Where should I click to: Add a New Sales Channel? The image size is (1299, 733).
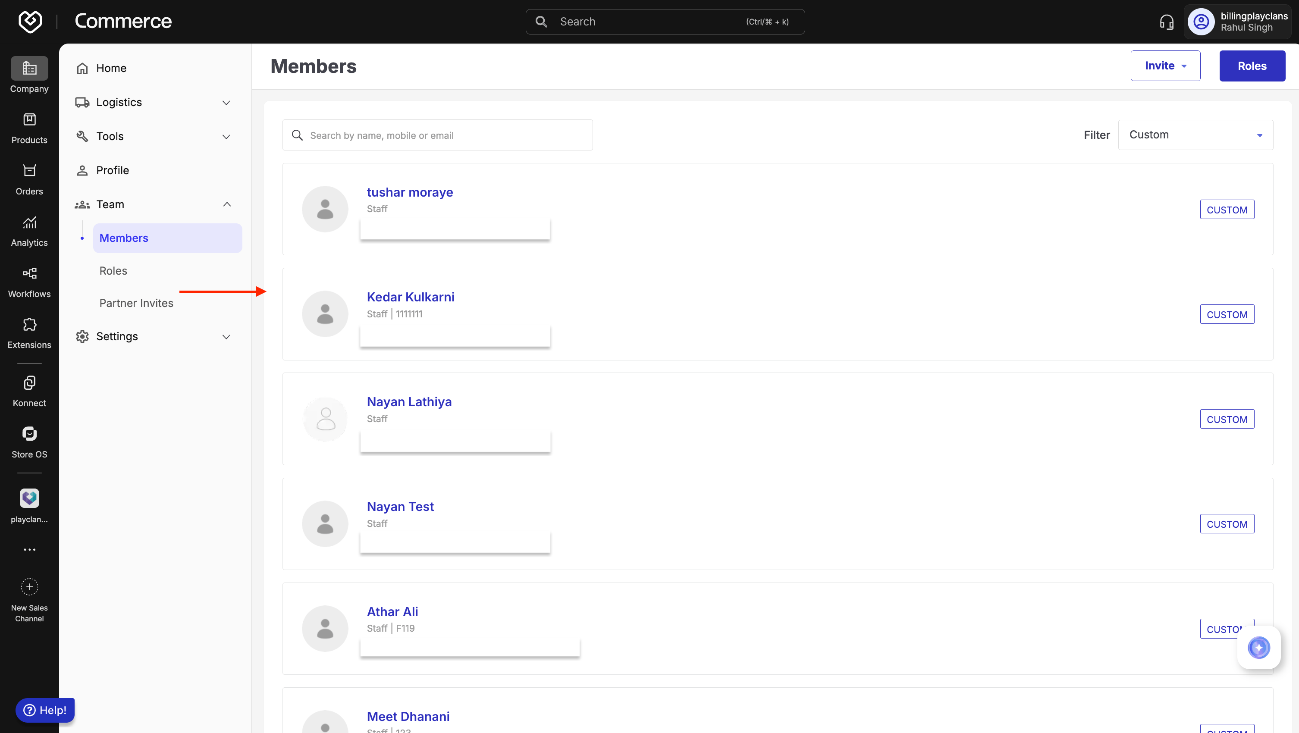tap(29, 587)
